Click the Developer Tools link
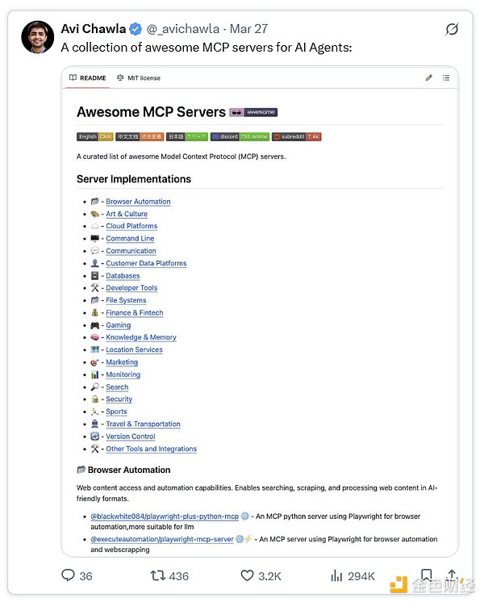The width and height of the screenshot is (484, 602). (x=131, y=288)
